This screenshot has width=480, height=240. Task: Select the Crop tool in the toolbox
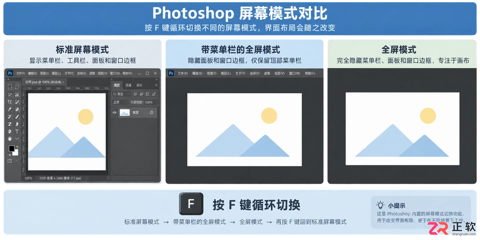10,102
